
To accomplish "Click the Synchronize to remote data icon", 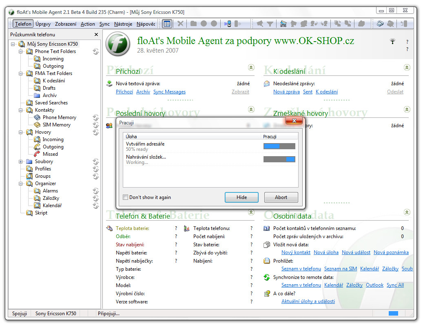I will 267,277.
